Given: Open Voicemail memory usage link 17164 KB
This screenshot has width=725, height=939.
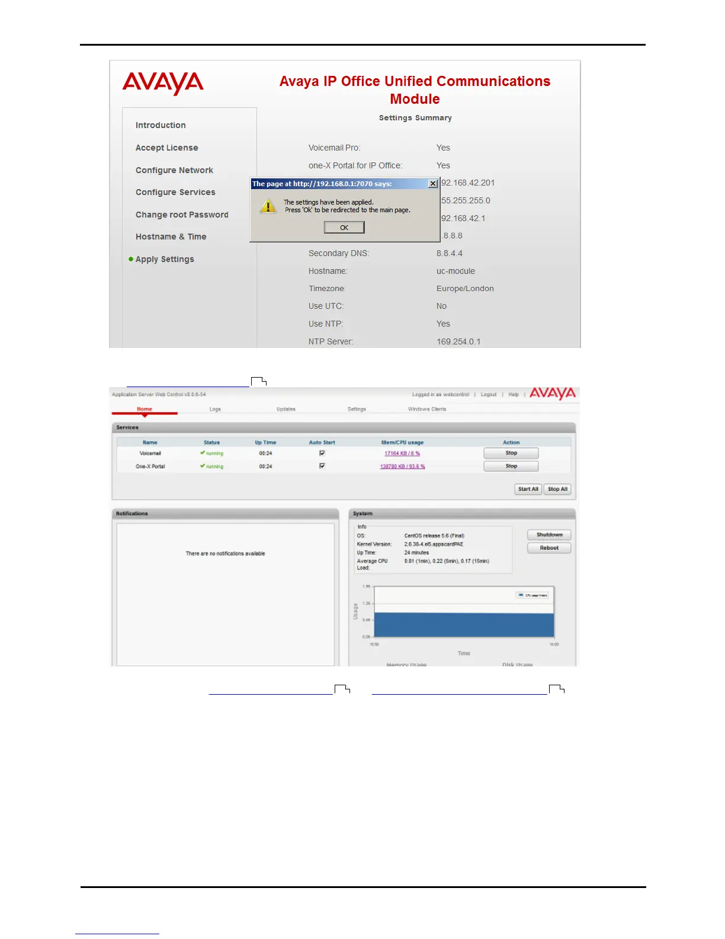Looking at the screenshot, I should coord(402,453).
